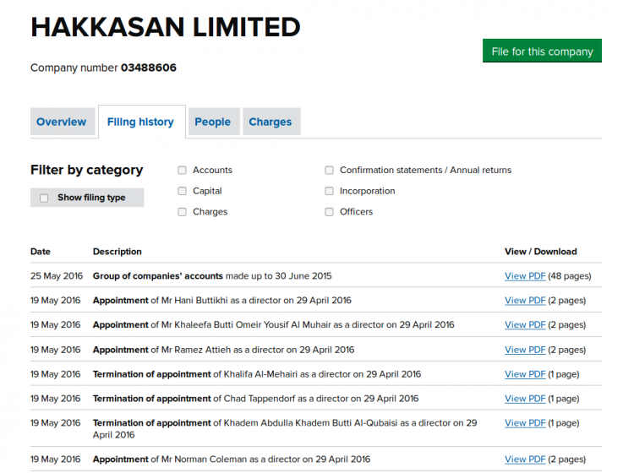Tick the Incorporation filter checkbox
This screenshot has height=473, width=634.
click(329, 191)
